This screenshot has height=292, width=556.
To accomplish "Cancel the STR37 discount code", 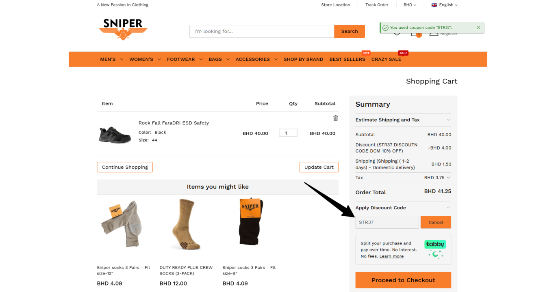I will [436, 222].
